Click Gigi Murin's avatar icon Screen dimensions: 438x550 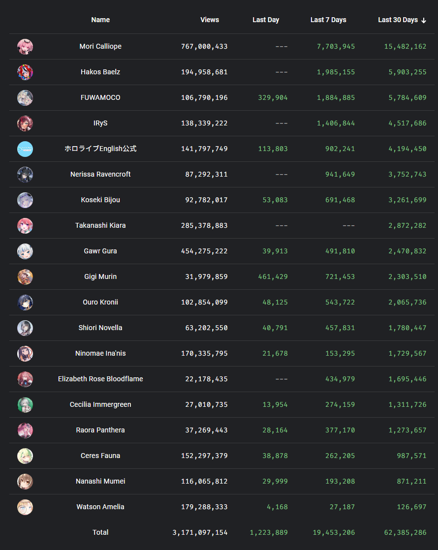[25, 277]
